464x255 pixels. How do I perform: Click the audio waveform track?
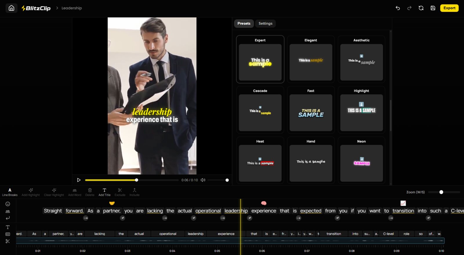230,241
